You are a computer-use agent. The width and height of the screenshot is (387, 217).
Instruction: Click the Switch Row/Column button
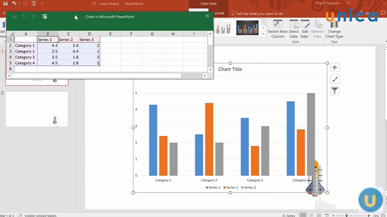(278, 29)
